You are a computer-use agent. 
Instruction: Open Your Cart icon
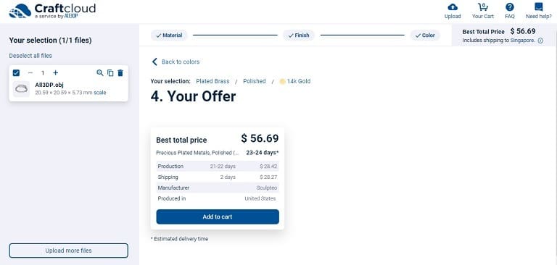(483, 7)
